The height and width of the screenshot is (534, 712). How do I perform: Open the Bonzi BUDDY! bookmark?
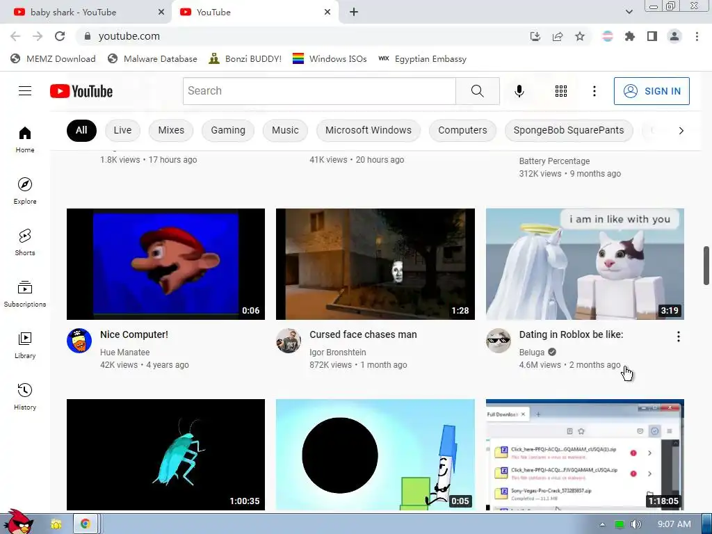[245, 59]
